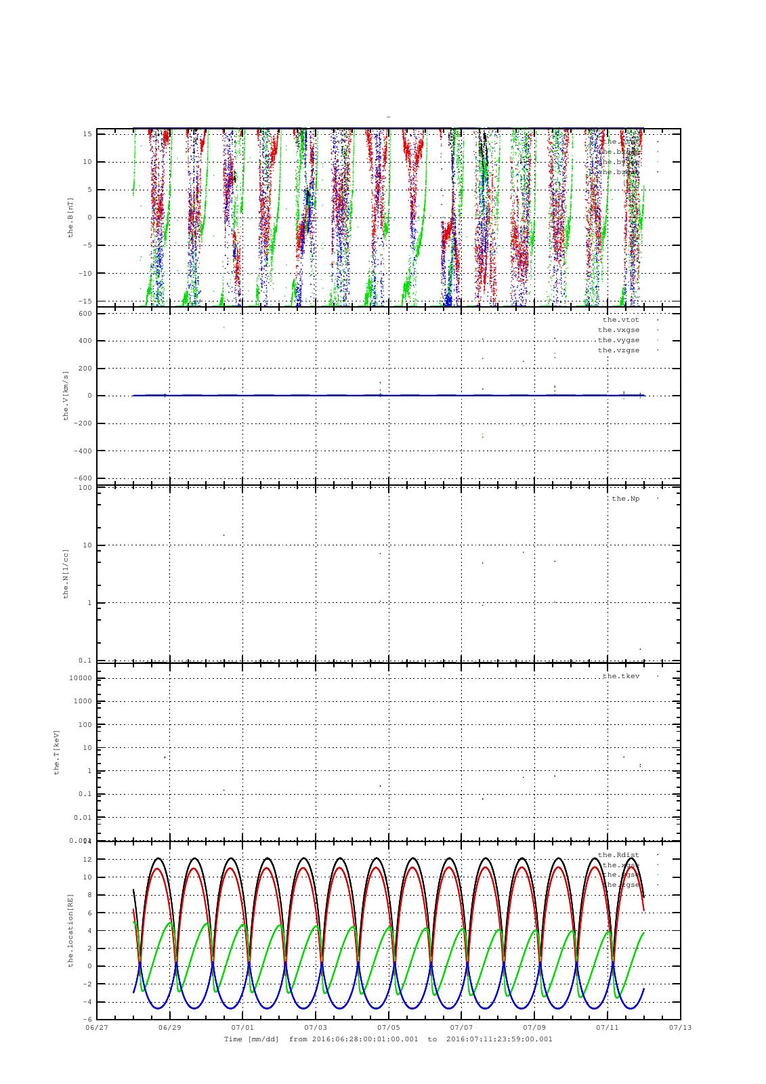Click the 06/27 date tick label
The height and width of the screenshot is (1084, 766).
pyautogui.click(x=96, y=1027)
